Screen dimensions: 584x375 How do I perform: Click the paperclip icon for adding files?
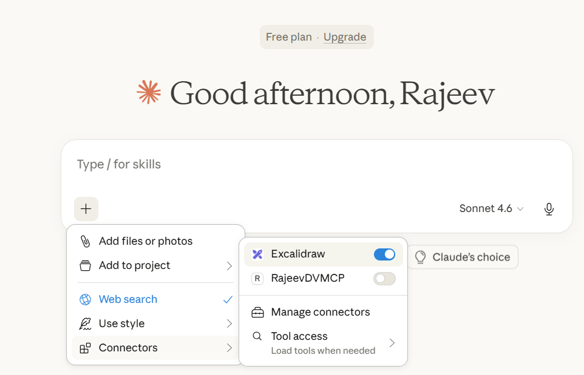86,241
